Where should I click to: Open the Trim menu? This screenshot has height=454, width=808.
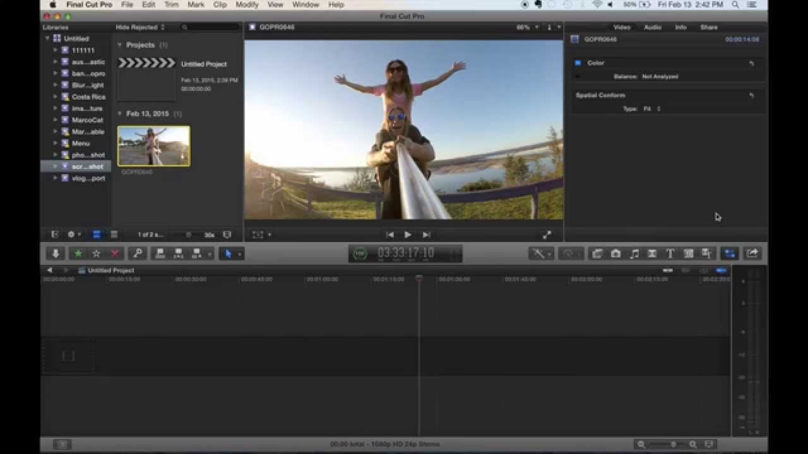(x=171, y=4)
